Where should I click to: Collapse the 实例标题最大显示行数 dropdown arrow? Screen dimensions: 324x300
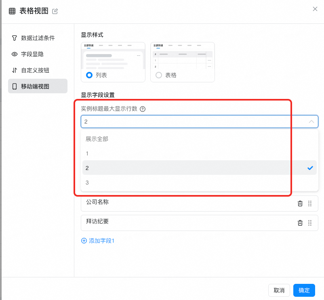point(311,122)
